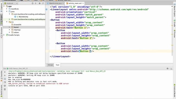
Task: Collapse the java folder arrow
Action: tap(7, 12)
